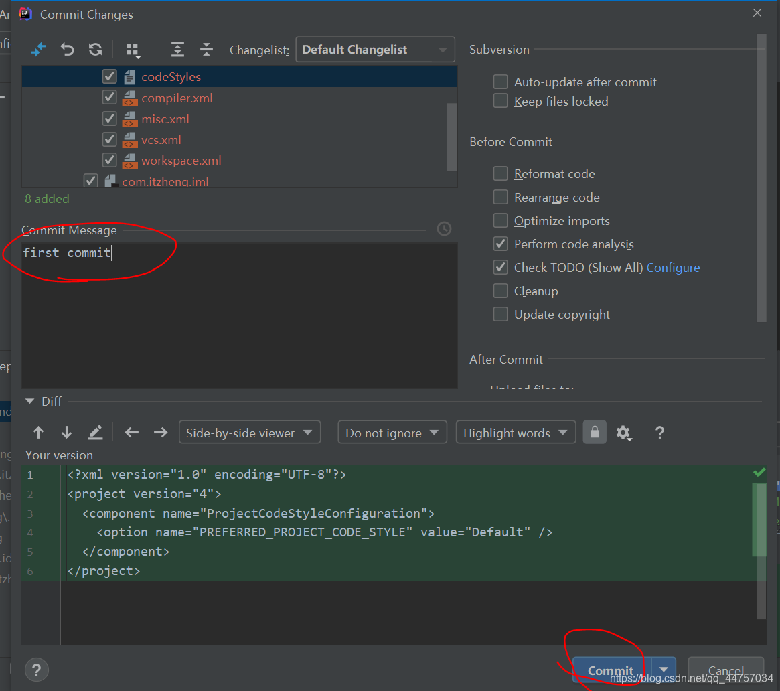
Task: Enable Reformat code checkbox
Action: (x=500, y=174)
